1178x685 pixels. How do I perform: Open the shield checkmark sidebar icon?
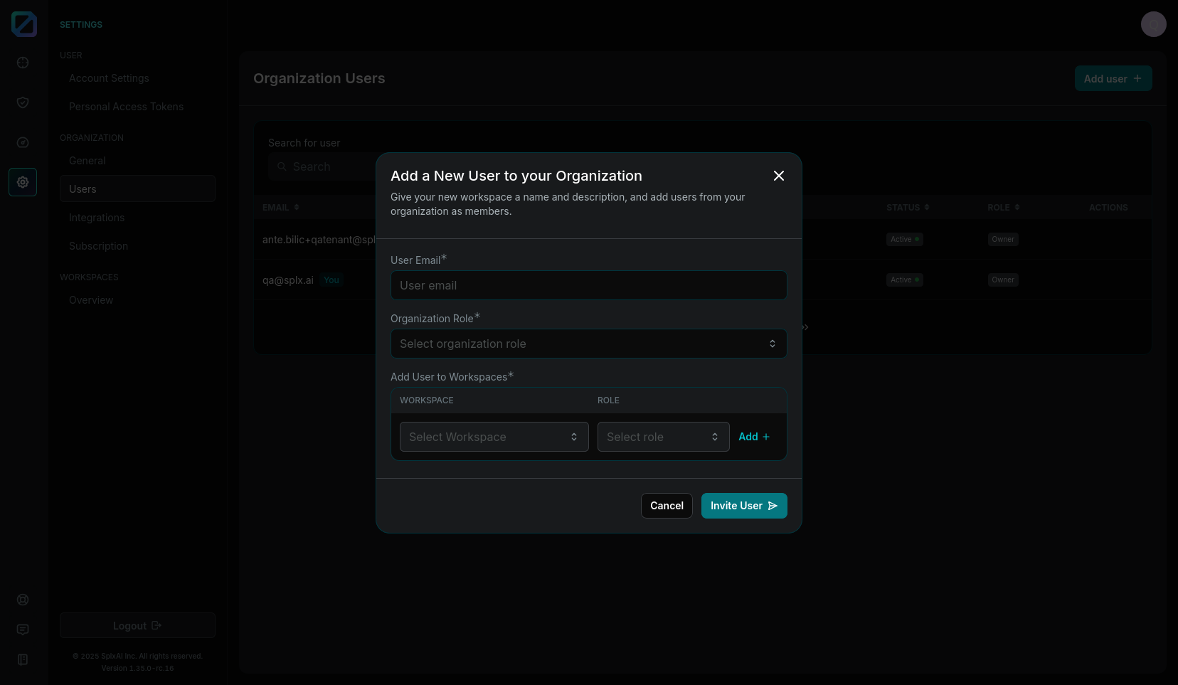coord(23,102)
